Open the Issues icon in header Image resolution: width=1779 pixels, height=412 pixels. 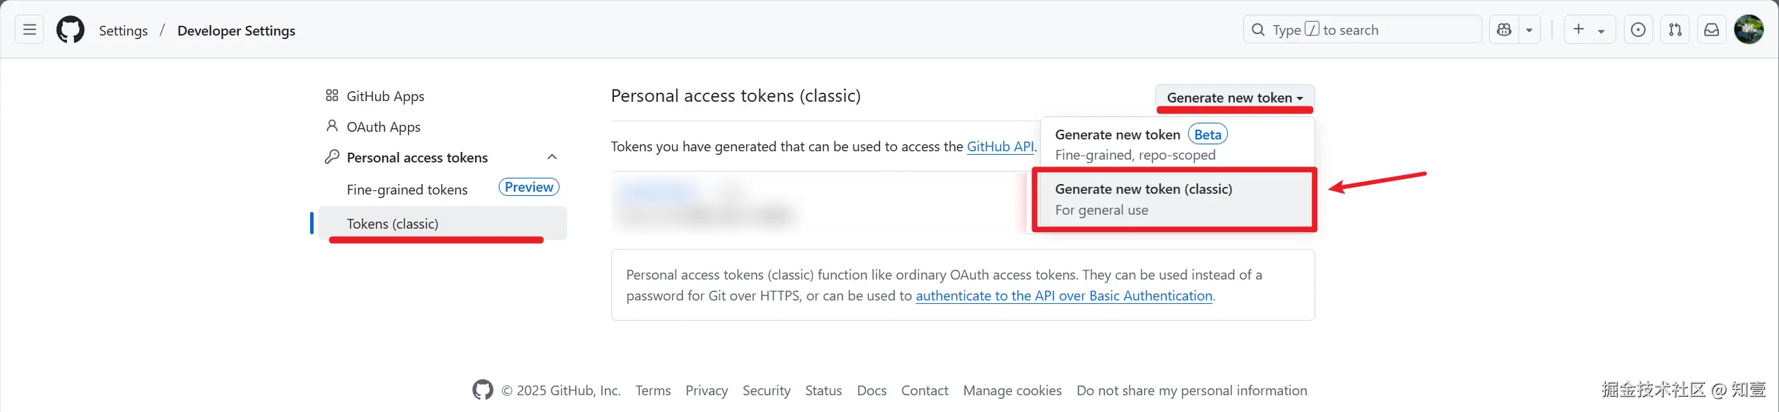click(1638, 30)
